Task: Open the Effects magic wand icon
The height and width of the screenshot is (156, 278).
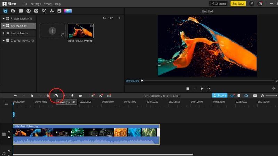Action: coord(44,11)
